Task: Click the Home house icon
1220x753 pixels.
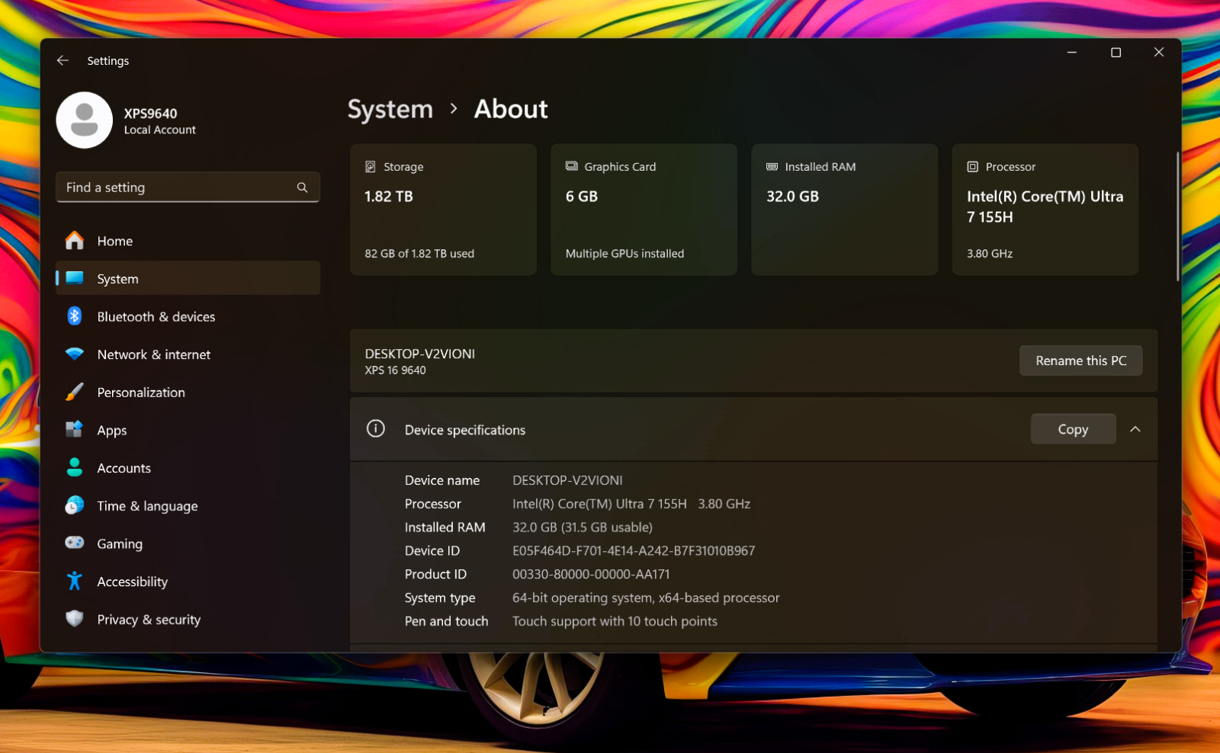Action: tap(74, 241)
